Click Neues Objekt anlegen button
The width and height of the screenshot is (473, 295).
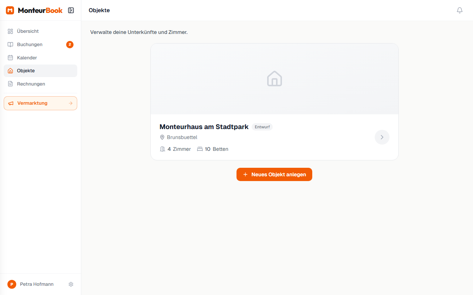pyautogui.click(x=274, y=174)
